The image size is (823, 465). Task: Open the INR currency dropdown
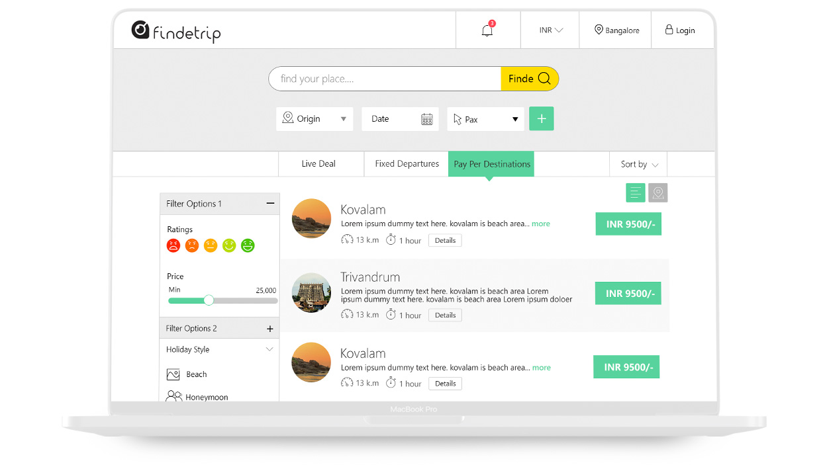coord(550,30)
